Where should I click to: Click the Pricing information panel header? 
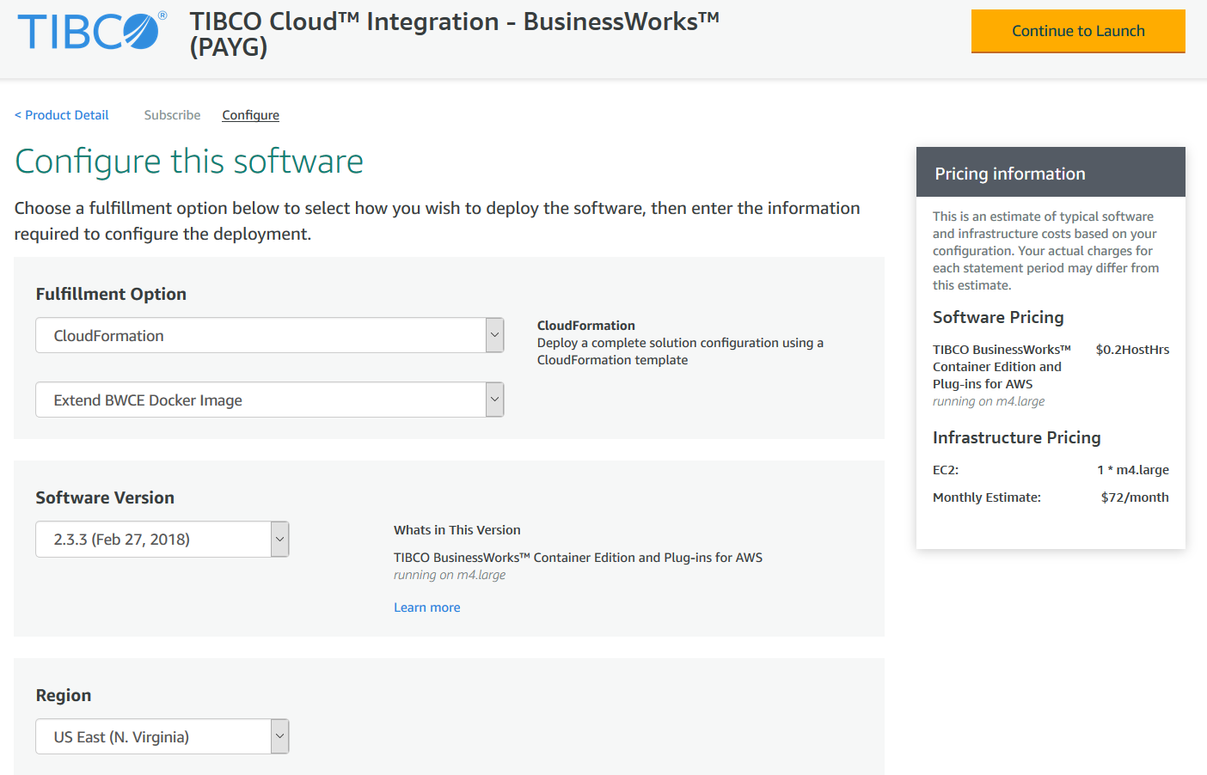point(1050,173)
